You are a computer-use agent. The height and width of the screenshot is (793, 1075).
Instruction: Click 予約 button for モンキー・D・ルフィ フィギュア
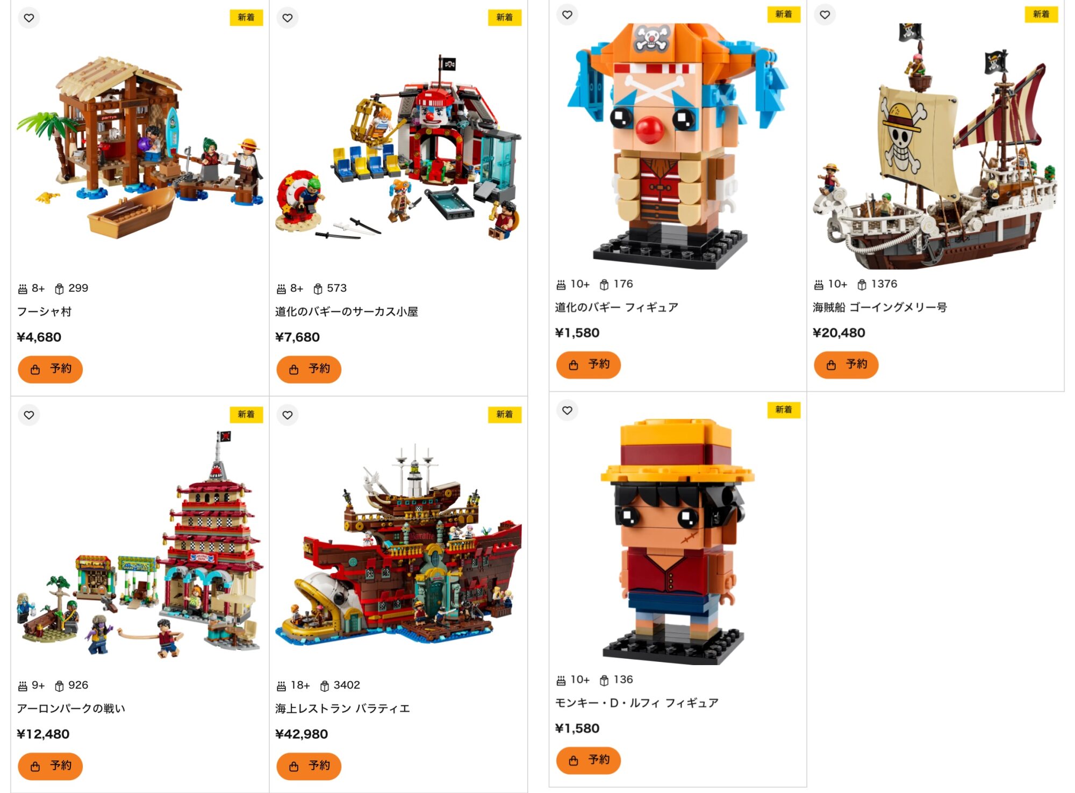pos(588,760)
